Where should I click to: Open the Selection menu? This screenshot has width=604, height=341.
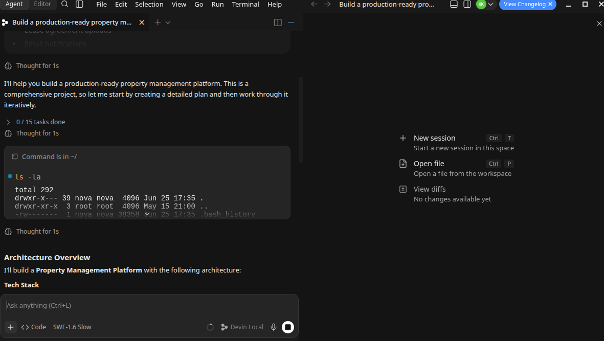(x=149, y=4)
